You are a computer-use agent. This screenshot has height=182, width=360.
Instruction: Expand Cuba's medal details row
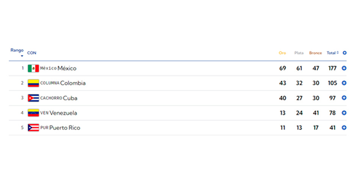pos(344,98)
